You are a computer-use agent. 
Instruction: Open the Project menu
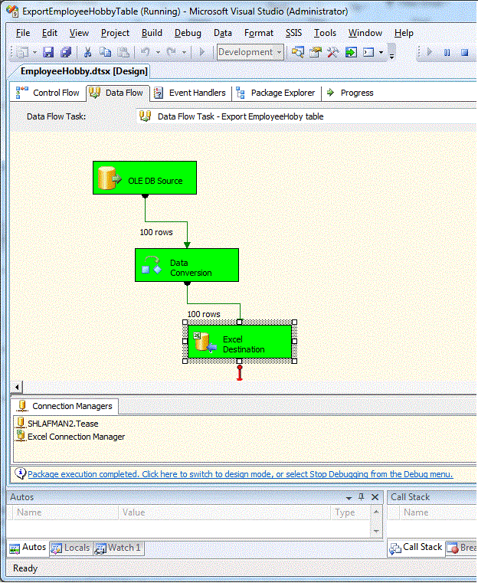point(115,33)
